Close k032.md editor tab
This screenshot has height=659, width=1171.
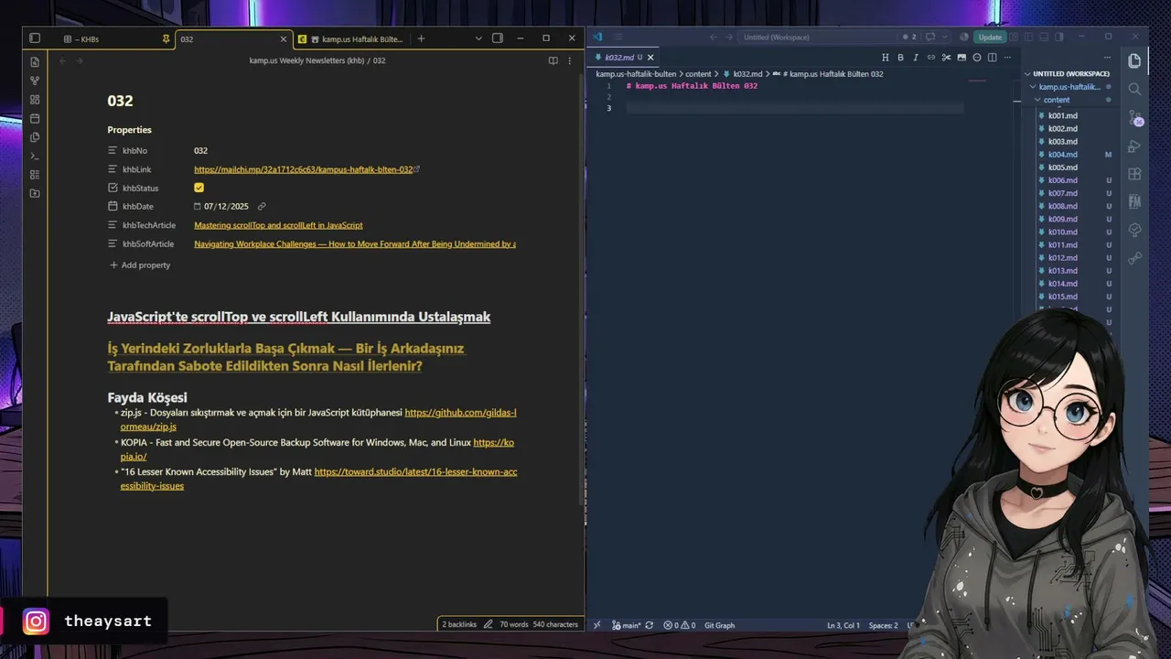pyautogui.click(x=650, y=58)
